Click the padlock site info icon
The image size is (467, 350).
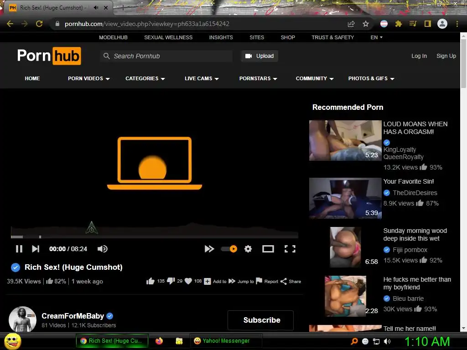57,24
